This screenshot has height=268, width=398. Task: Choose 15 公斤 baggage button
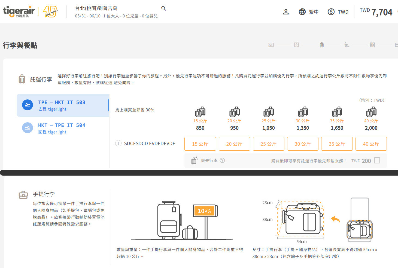pyautogui.click(x=200, y=144)
